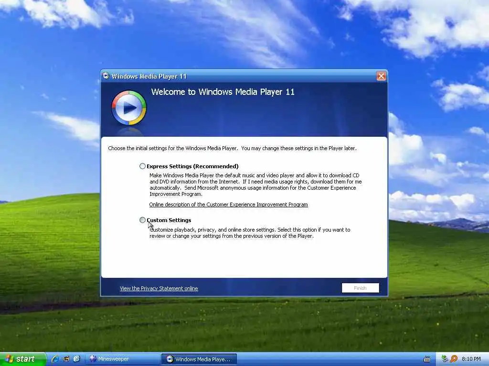Launch Internet Explorer from Quick Launch
This screenshot has height=366, width=489.
click(55, 359)
